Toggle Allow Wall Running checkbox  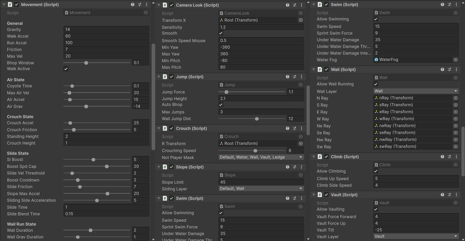pyautogui.click(x=375, y=84)
